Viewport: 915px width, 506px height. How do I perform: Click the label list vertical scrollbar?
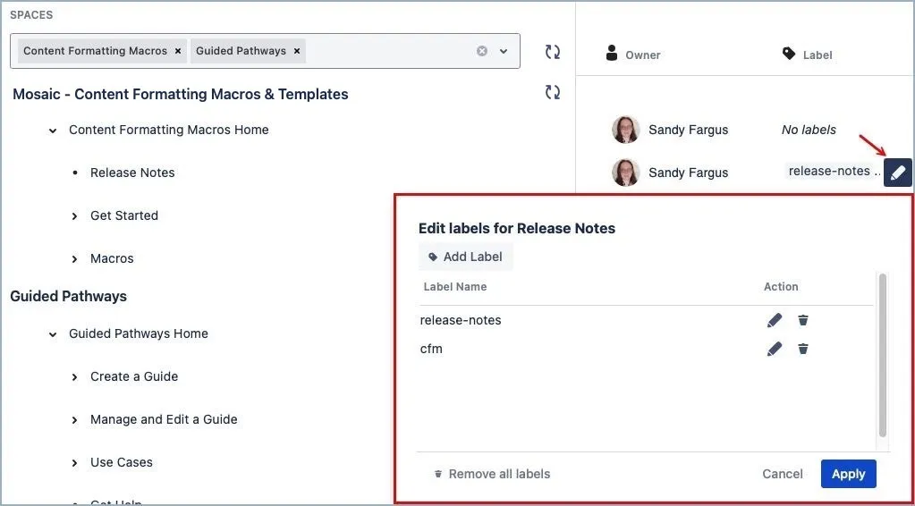click(882, 356)
